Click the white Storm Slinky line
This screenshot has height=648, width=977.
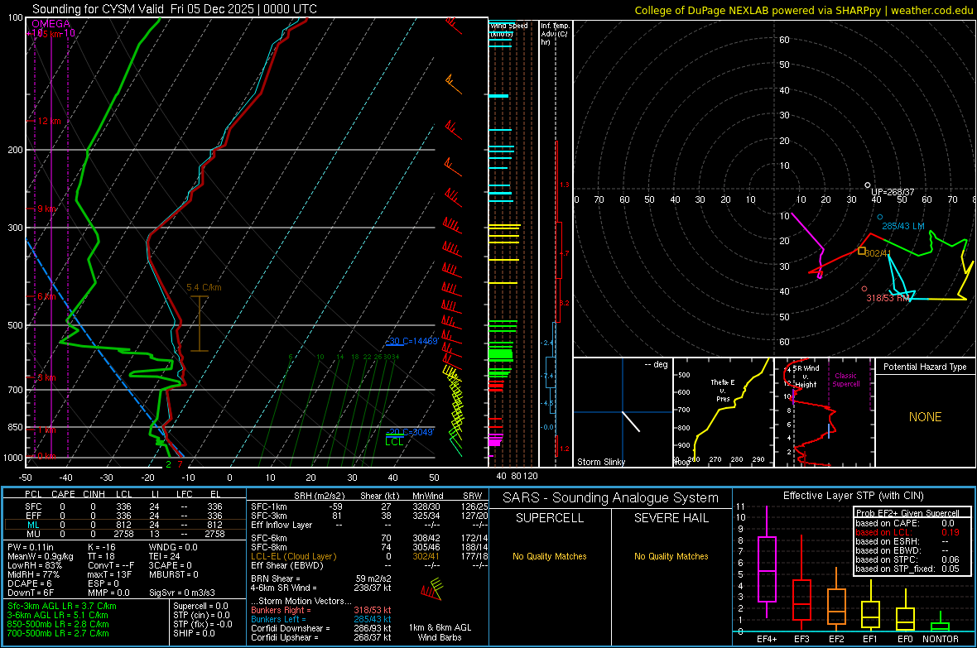[631, 421]
